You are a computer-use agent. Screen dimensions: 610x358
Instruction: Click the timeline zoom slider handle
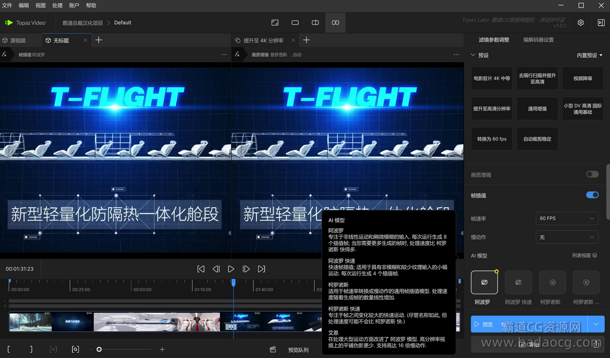[99, 349]
